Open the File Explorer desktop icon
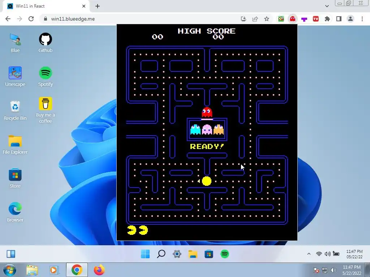The width and height of the screenshot is (370, 277). [x=15, y=145]
